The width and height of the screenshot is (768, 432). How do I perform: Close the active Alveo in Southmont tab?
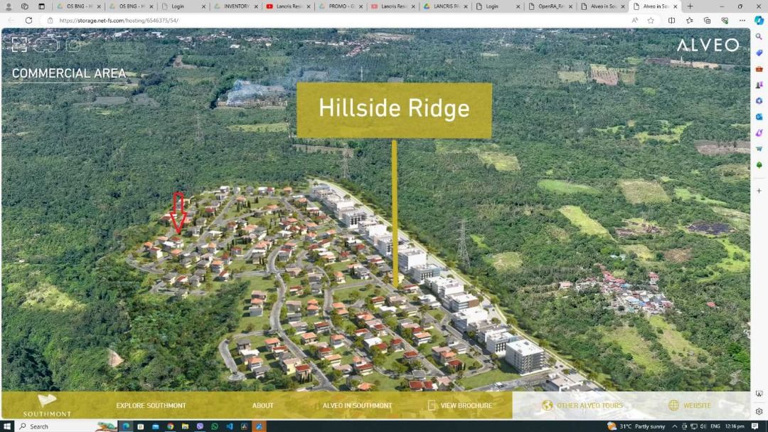tap(676, 6)
